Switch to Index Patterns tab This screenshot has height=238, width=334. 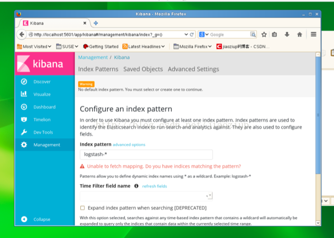coord(98,69)
